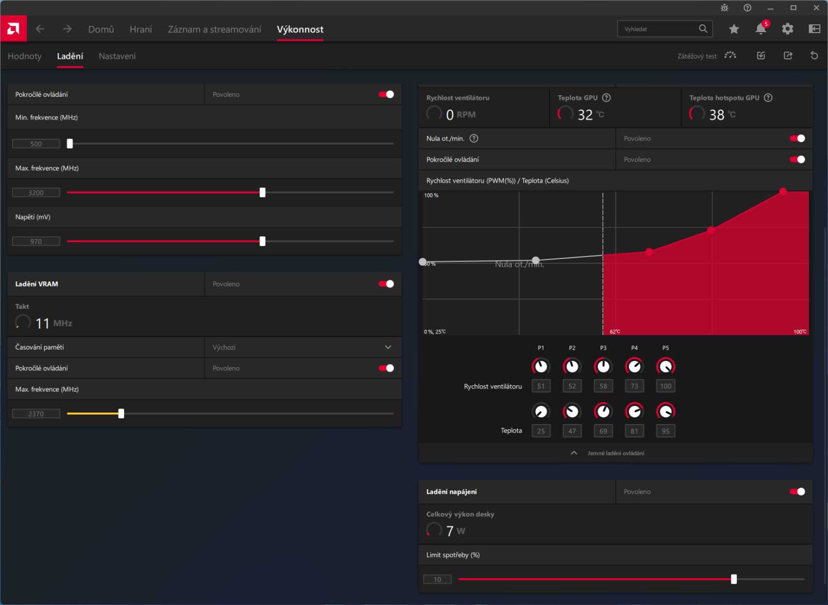Click P5 fan speed dial
The width and height of the screenshot is (828, 605).
point(666,367)
